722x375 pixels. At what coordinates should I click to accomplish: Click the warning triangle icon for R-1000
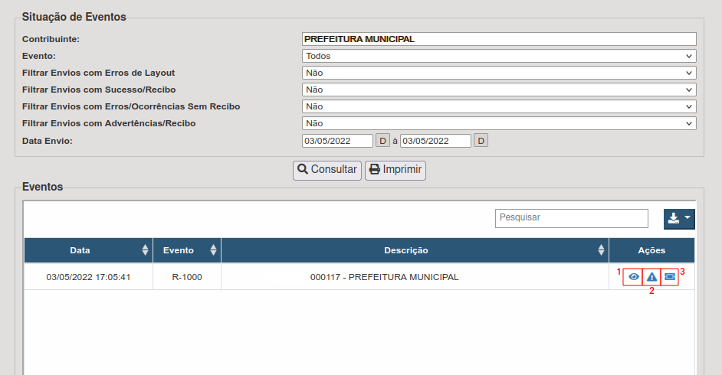tap(651, 277)
